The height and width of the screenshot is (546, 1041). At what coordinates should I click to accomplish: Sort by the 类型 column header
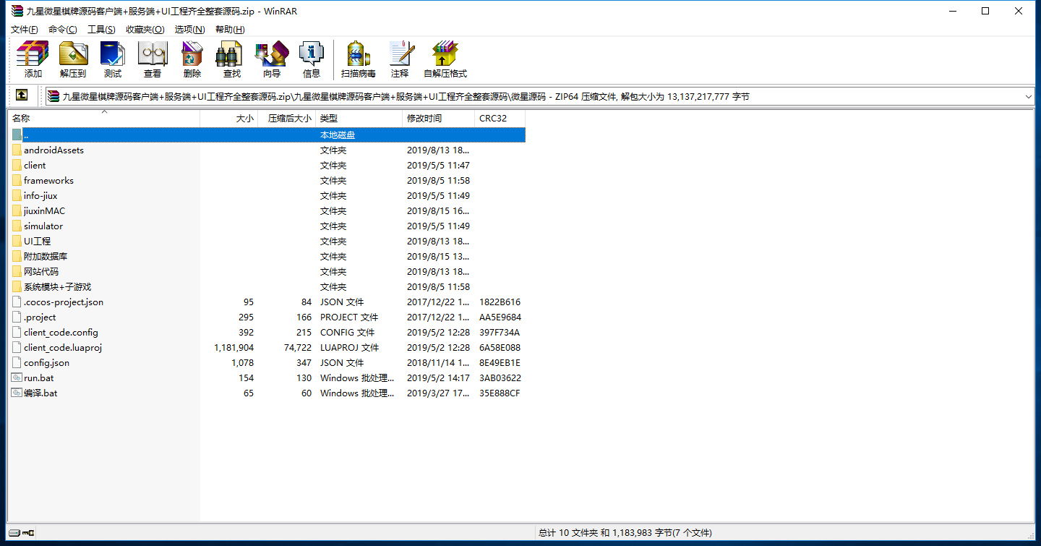pos(359,118)
